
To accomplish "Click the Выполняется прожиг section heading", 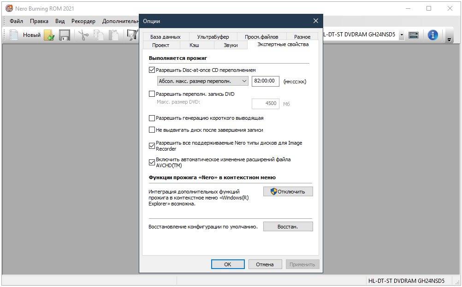I will pos(178,58).
